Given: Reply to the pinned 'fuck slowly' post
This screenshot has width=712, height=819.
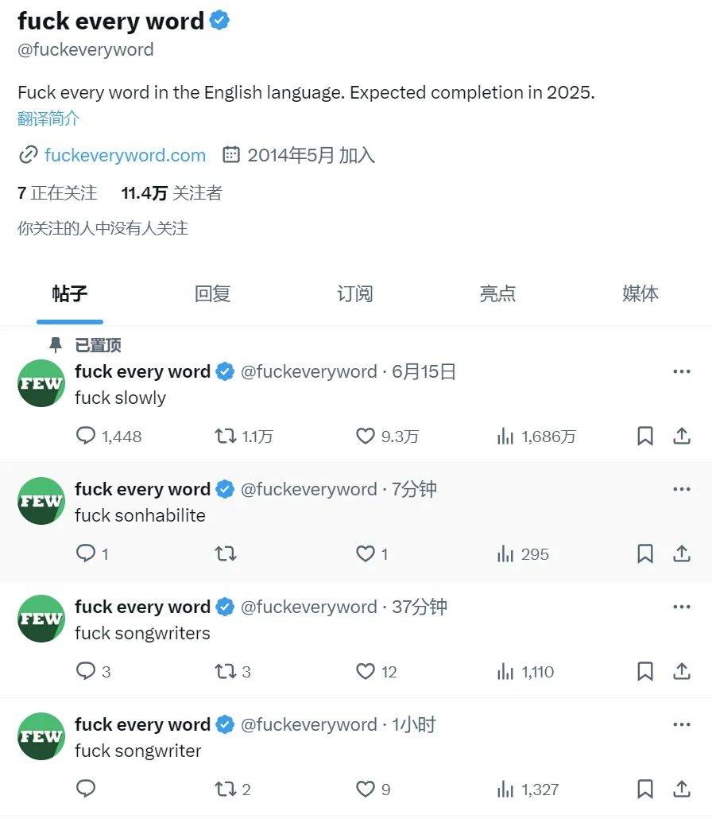Looking at the screenshot, I should [86, 436].
